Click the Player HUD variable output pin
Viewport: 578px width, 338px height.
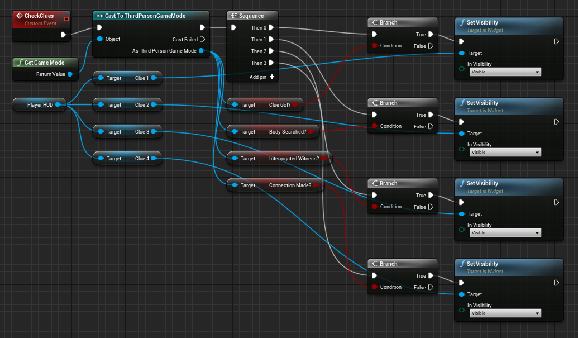58,104
